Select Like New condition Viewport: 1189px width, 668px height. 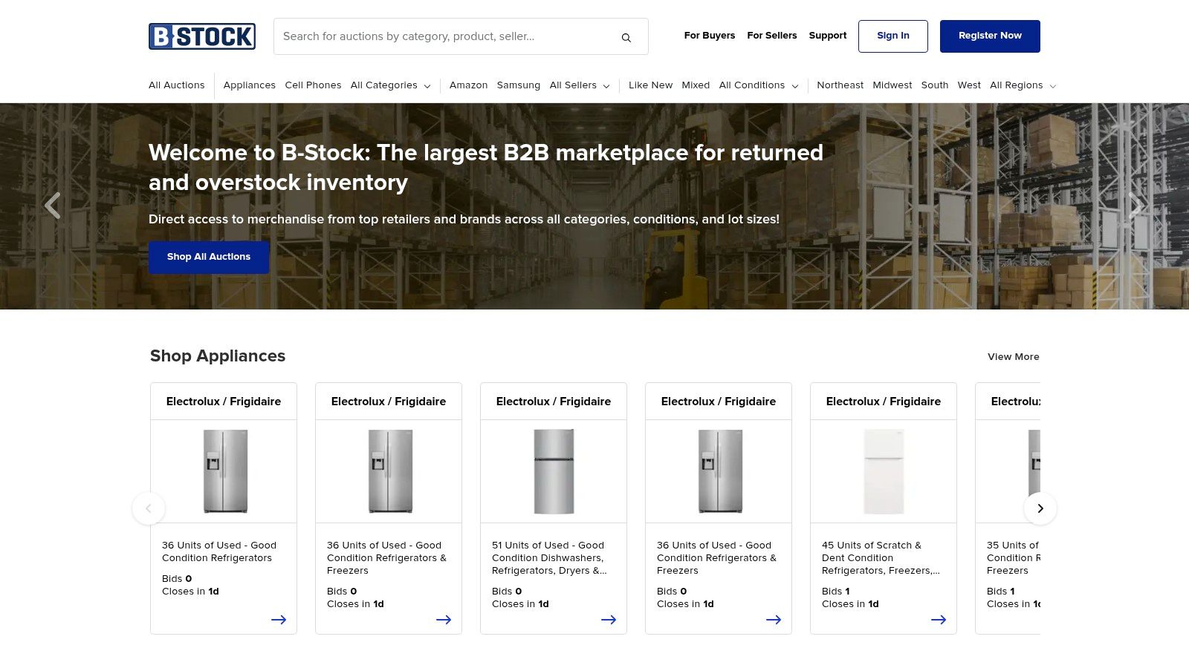point(650,85)
